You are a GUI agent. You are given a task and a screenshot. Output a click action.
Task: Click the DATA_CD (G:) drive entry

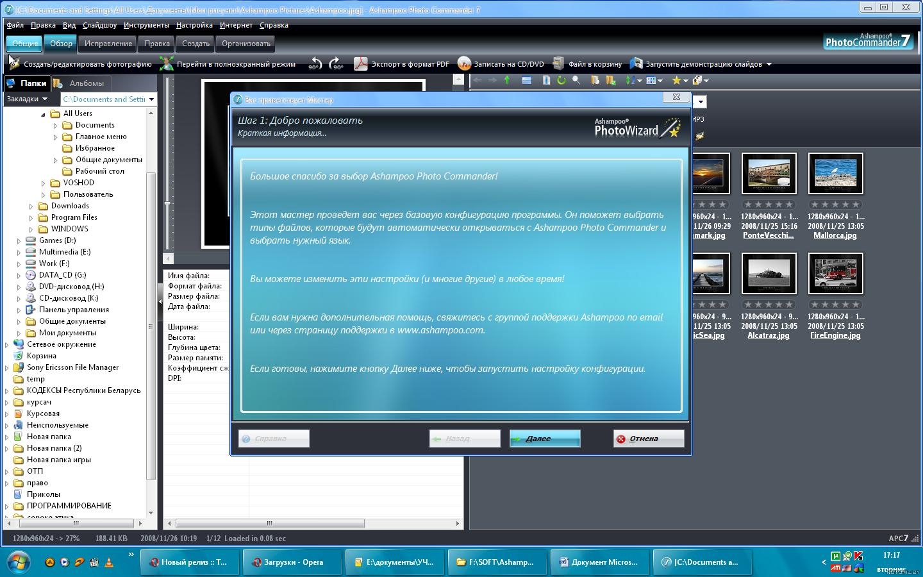62,274
